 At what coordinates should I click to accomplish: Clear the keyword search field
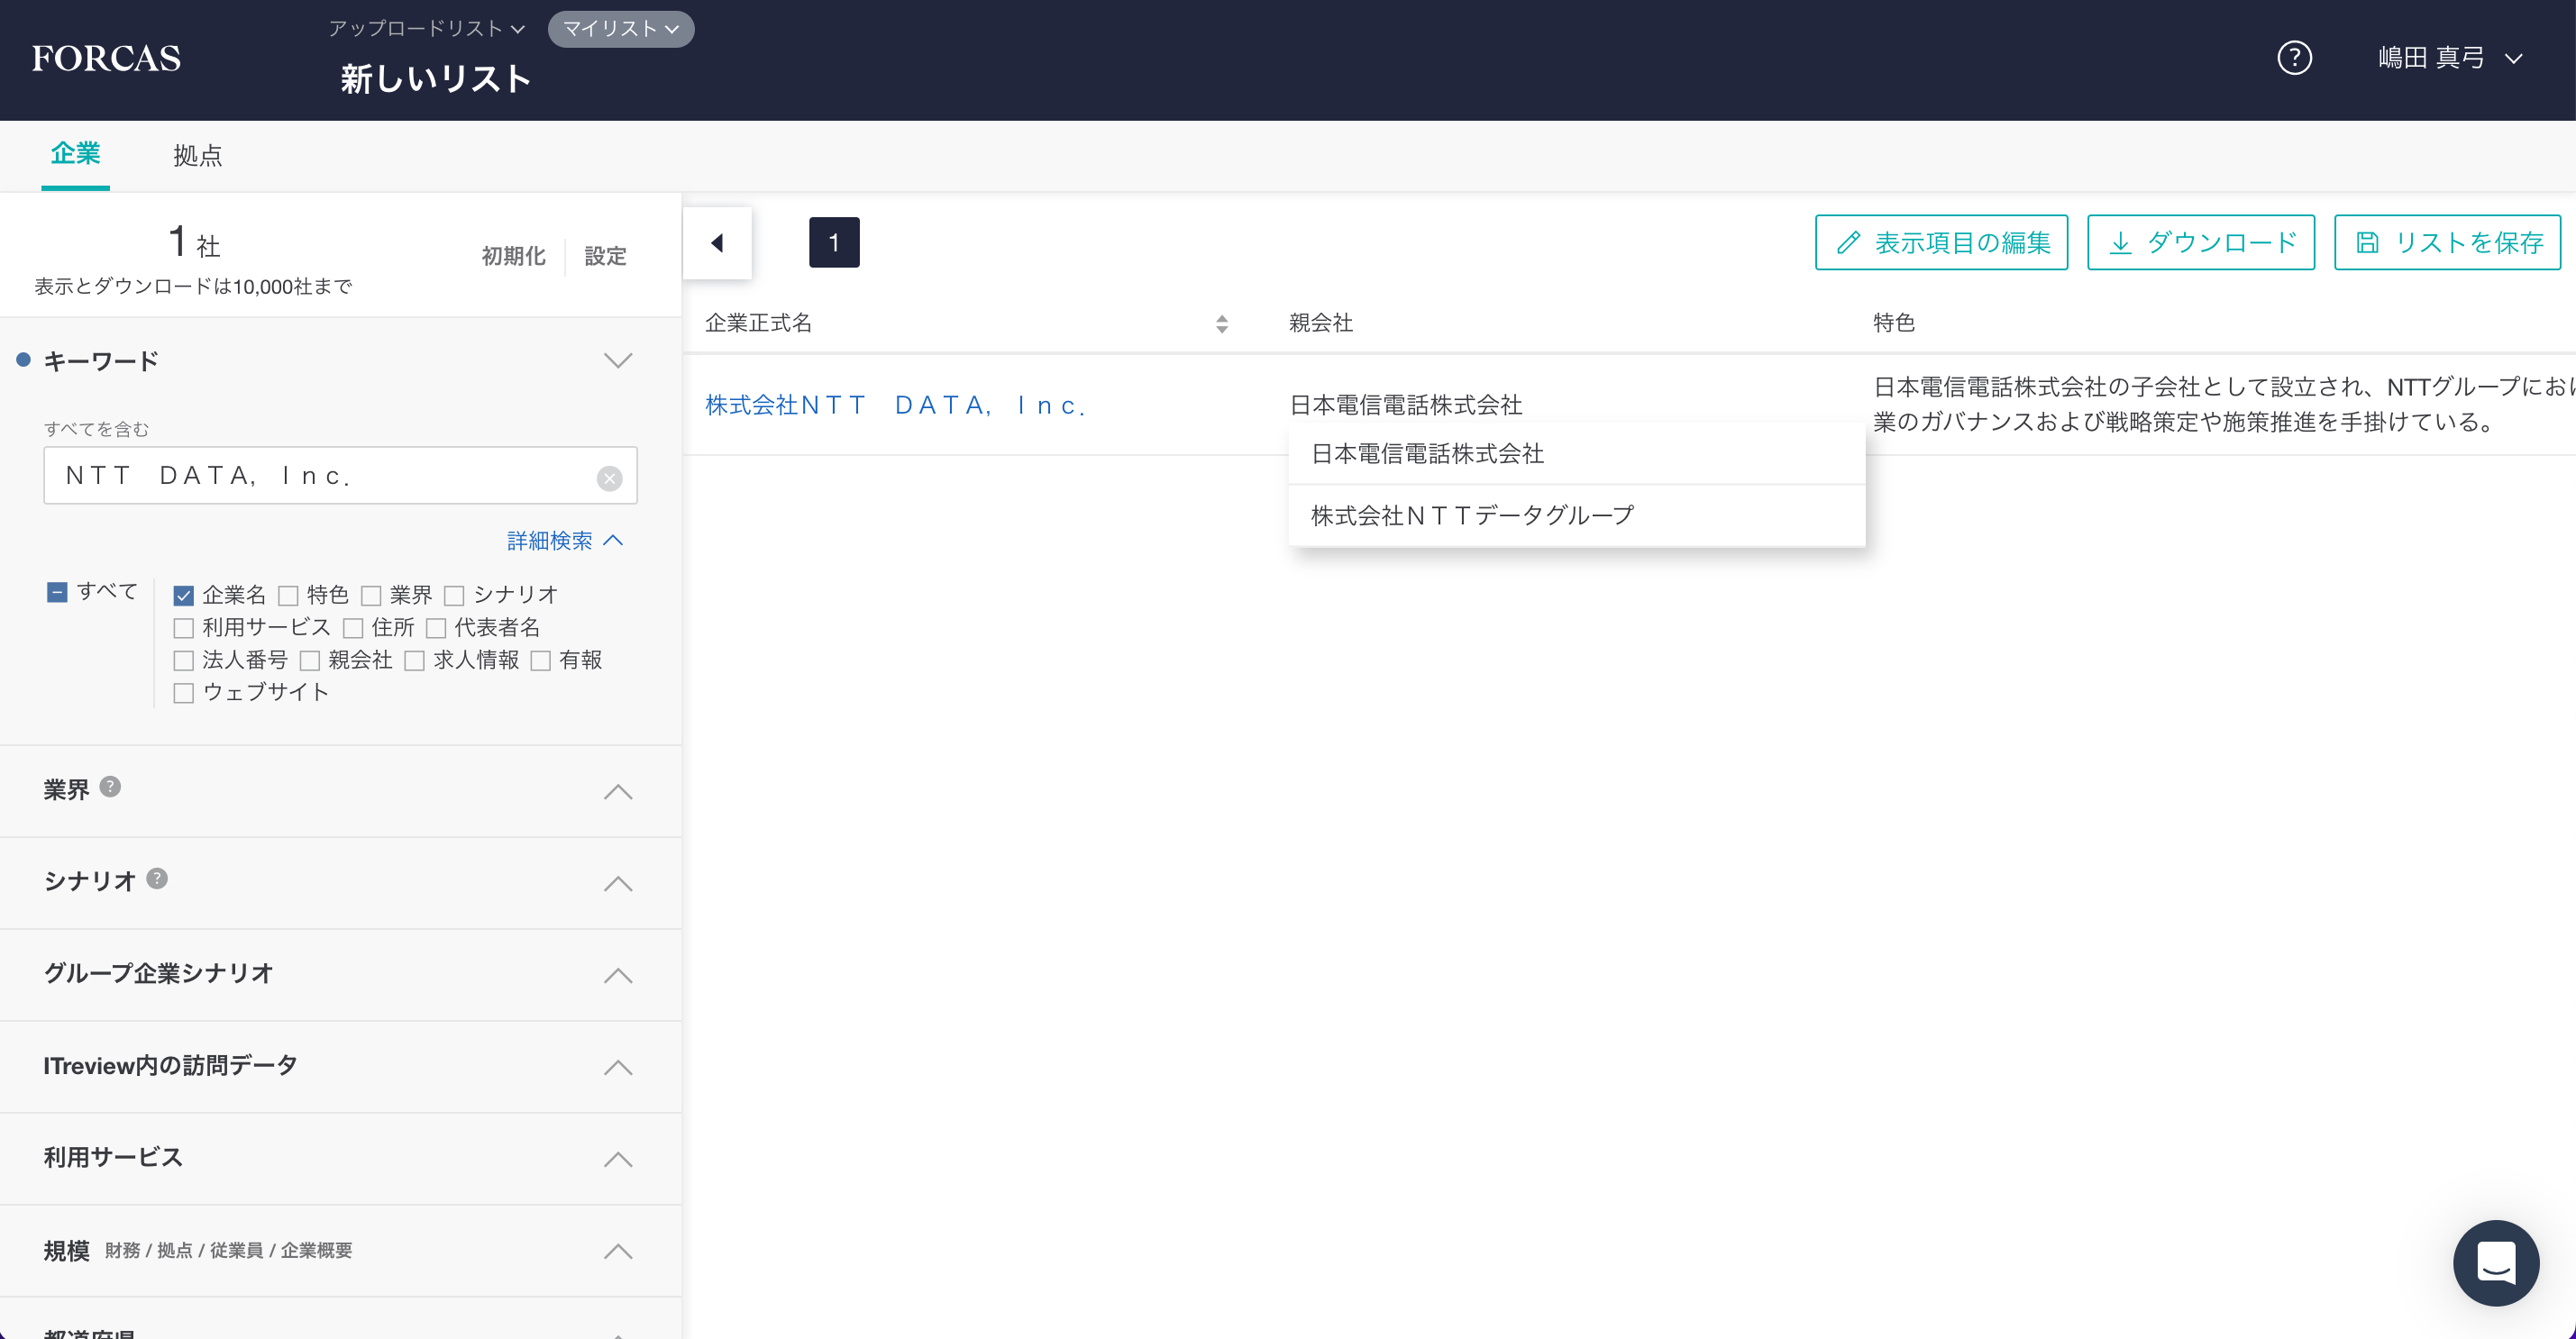[x=609, y=478]
